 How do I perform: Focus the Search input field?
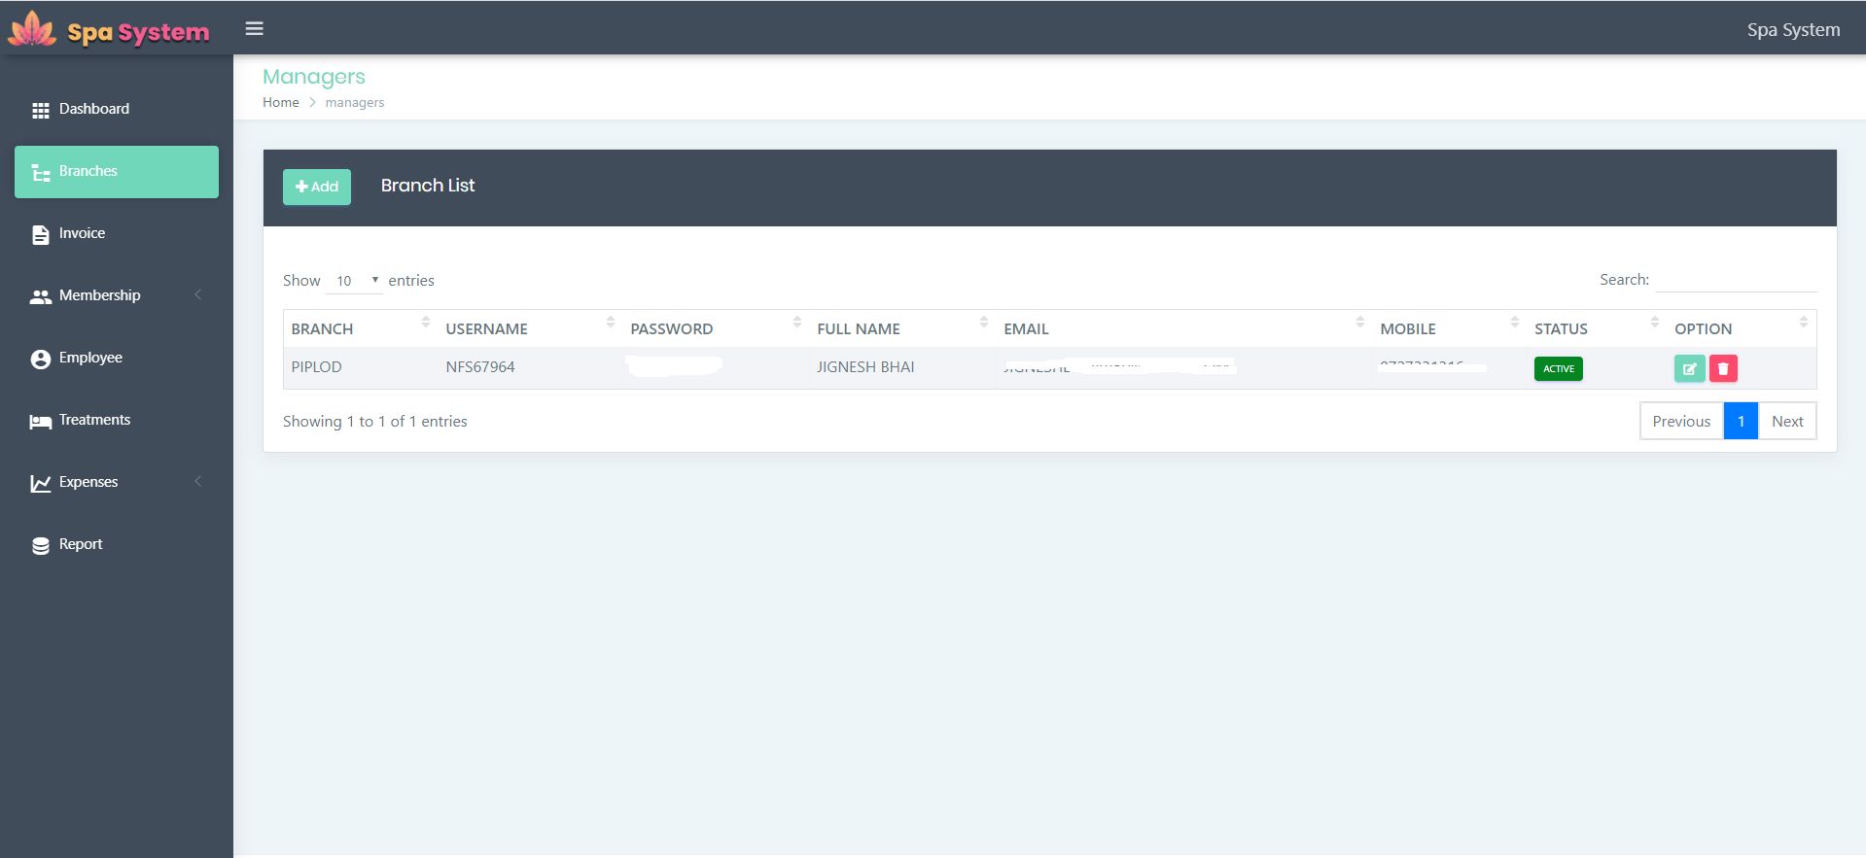tap(1736, 280)
